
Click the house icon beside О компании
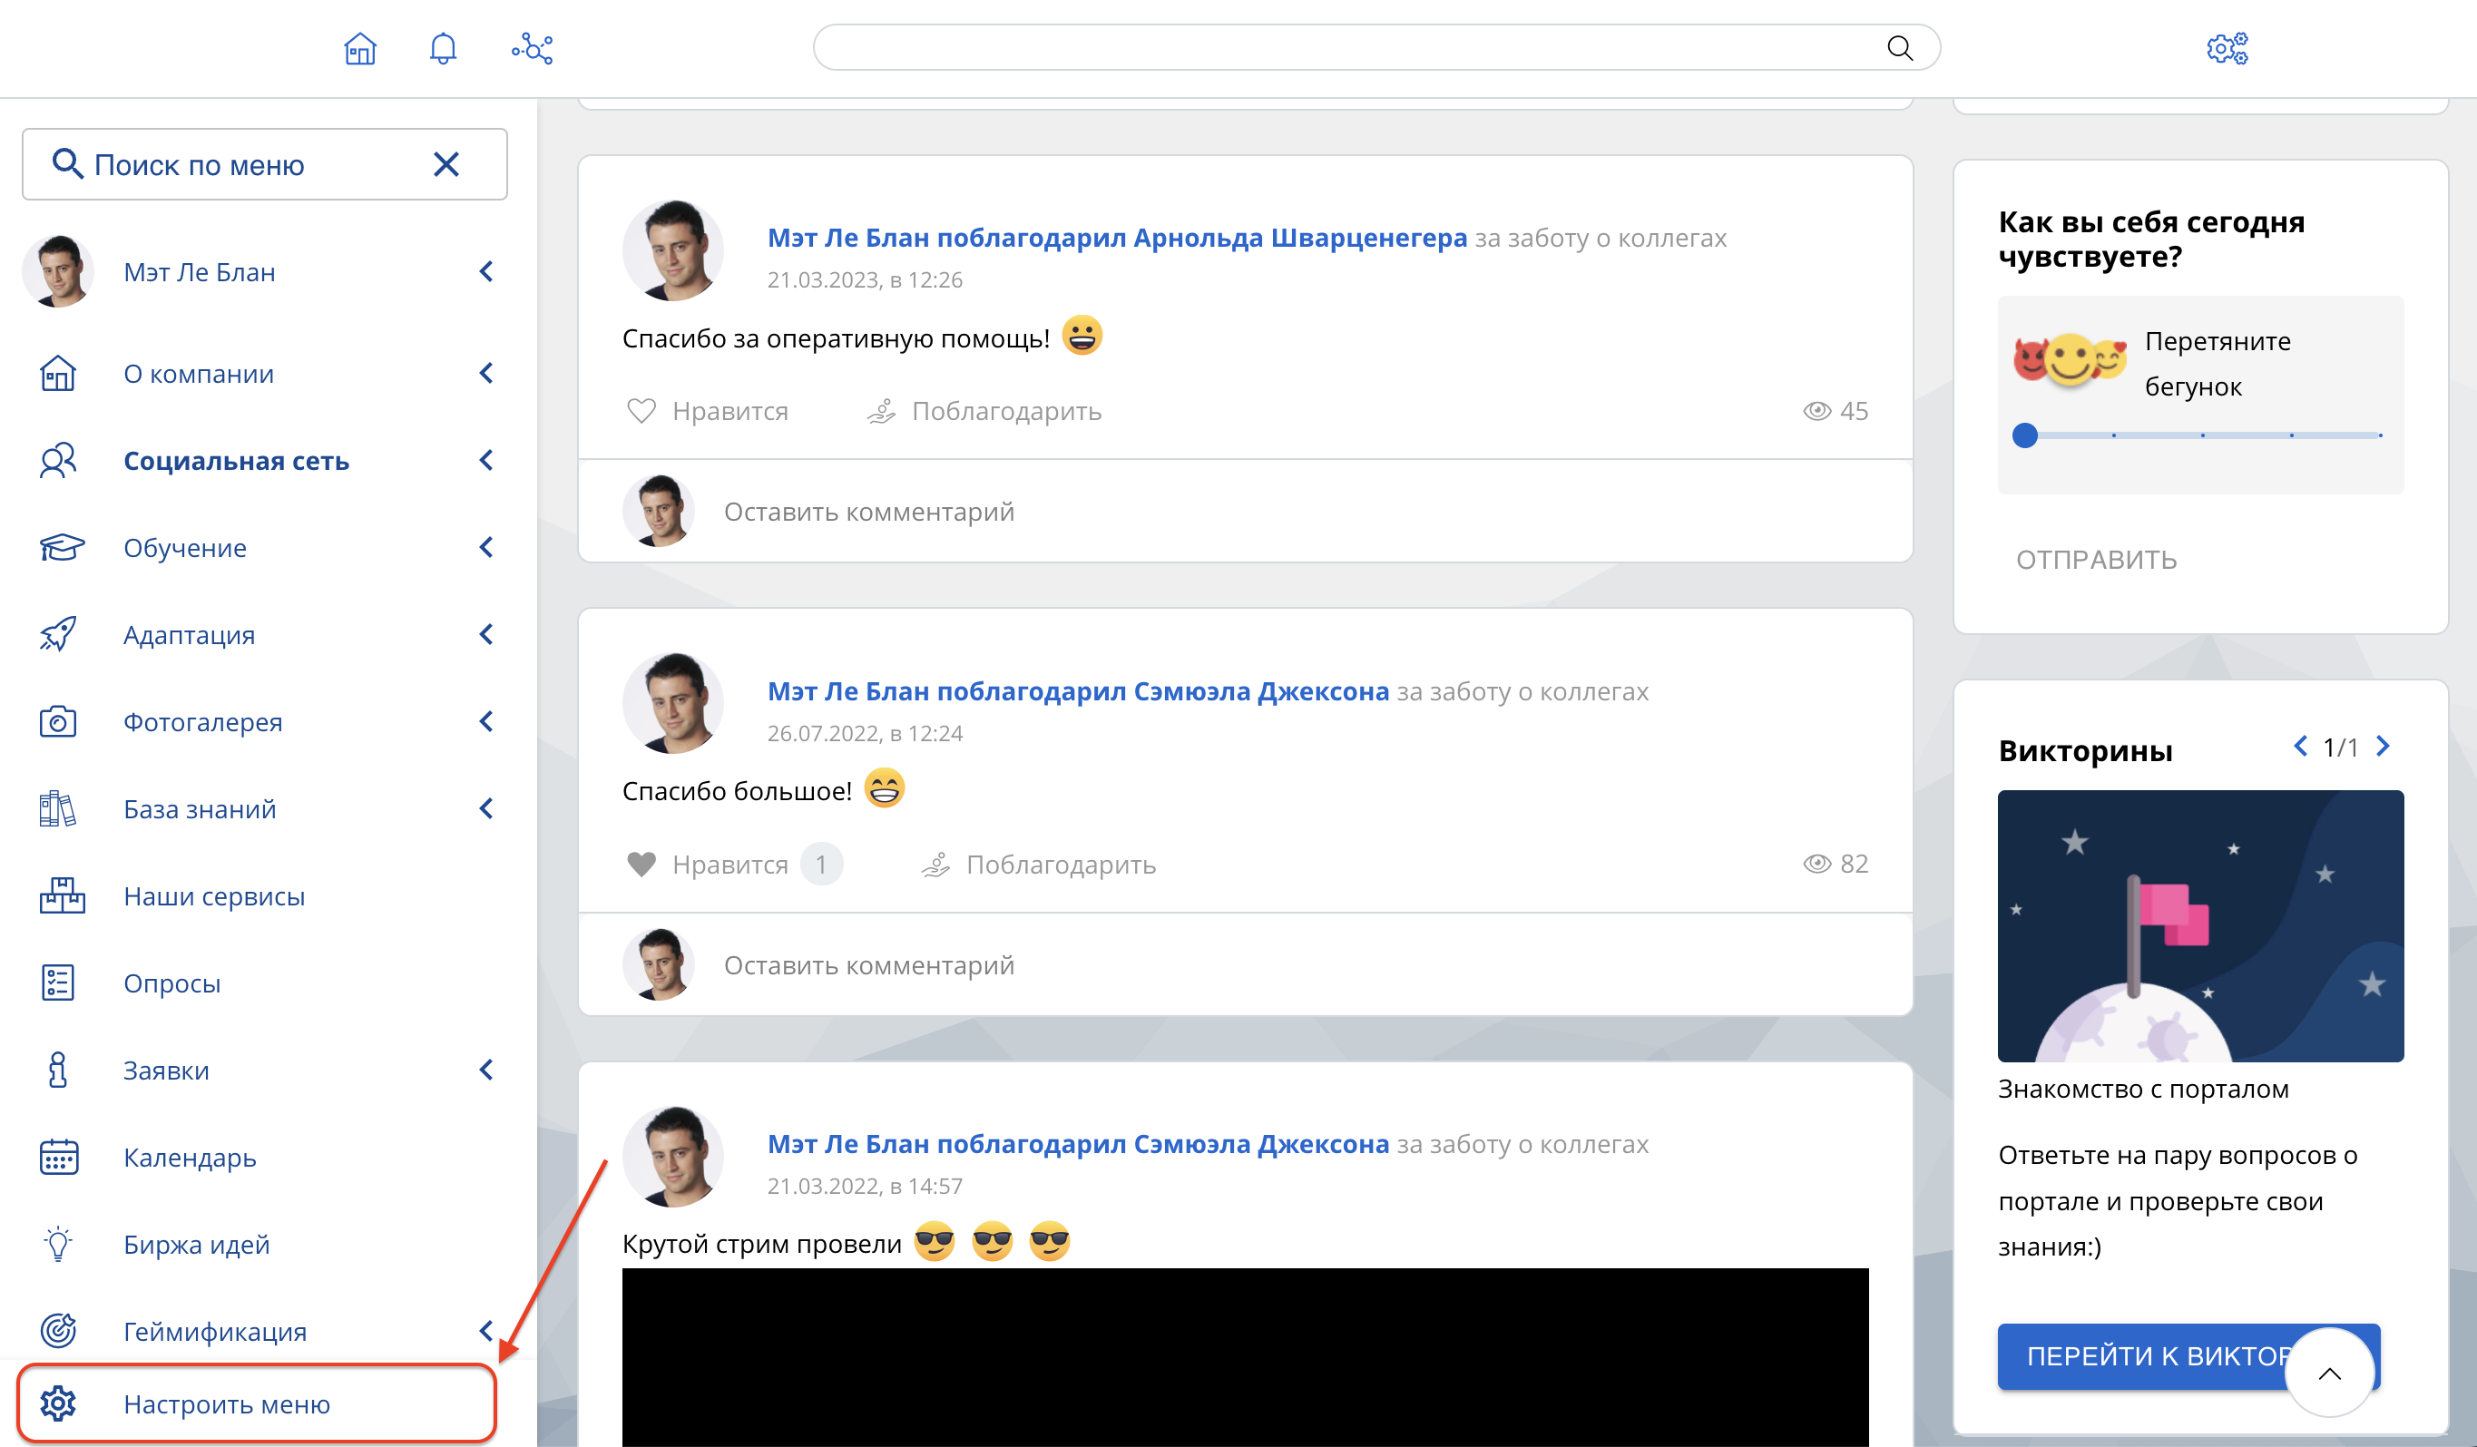pos(58,374)
